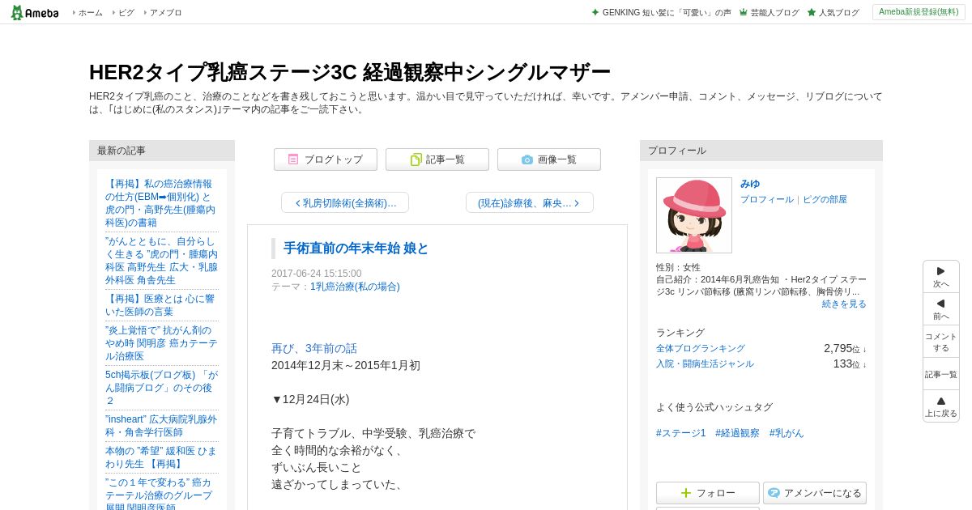Viewport: 972px width, 510px height.
Task: Open profile name みゆ
Action: [750, 184]
